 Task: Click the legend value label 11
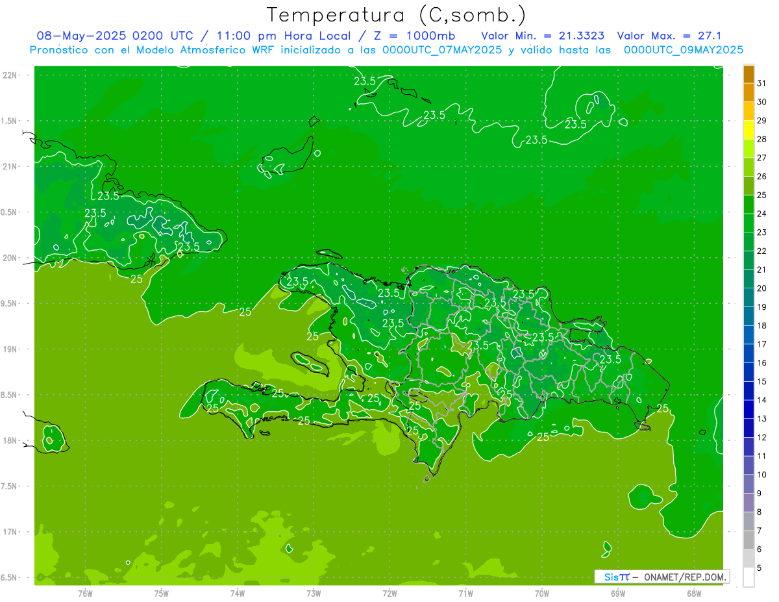tap(761, 456)
